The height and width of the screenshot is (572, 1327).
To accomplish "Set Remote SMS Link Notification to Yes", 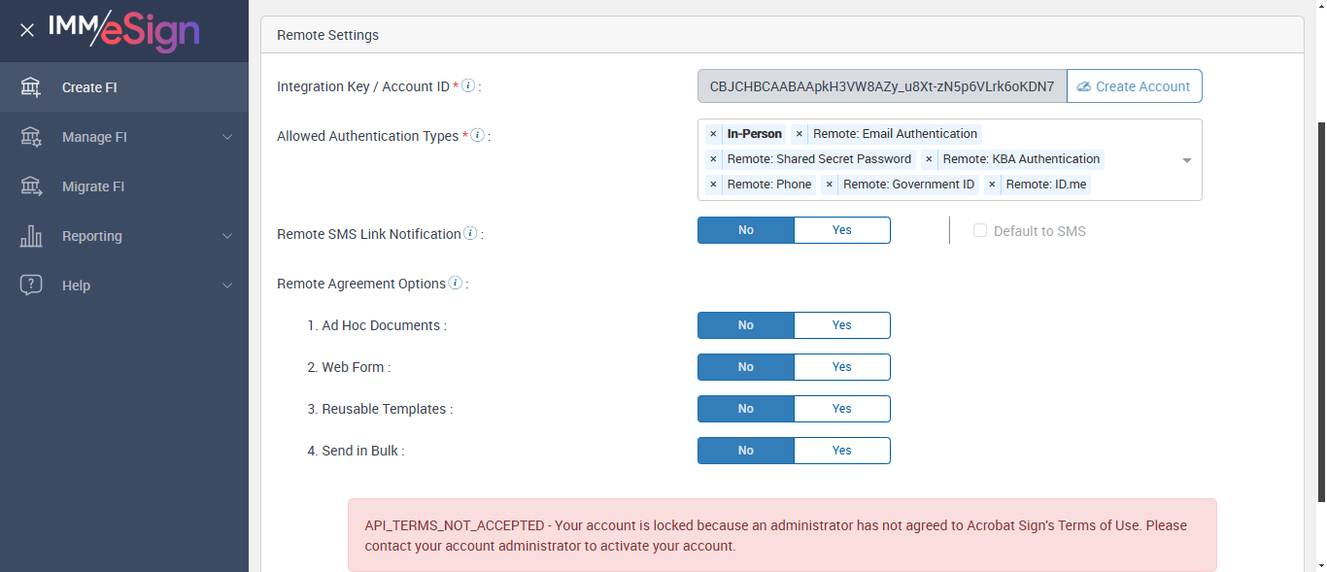I will pyautogui.click(x=841, y=230).
